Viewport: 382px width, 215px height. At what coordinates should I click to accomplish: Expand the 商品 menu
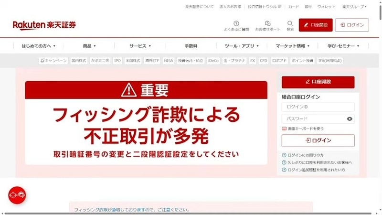89,46
